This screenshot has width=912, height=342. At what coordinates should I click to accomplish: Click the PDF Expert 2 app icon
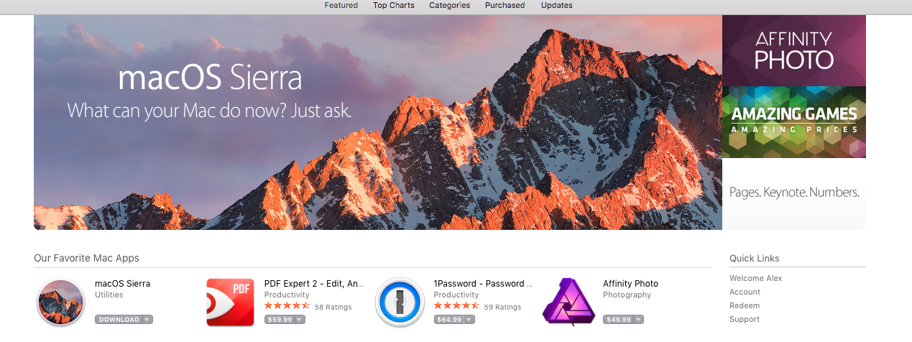tap(230, 302)
